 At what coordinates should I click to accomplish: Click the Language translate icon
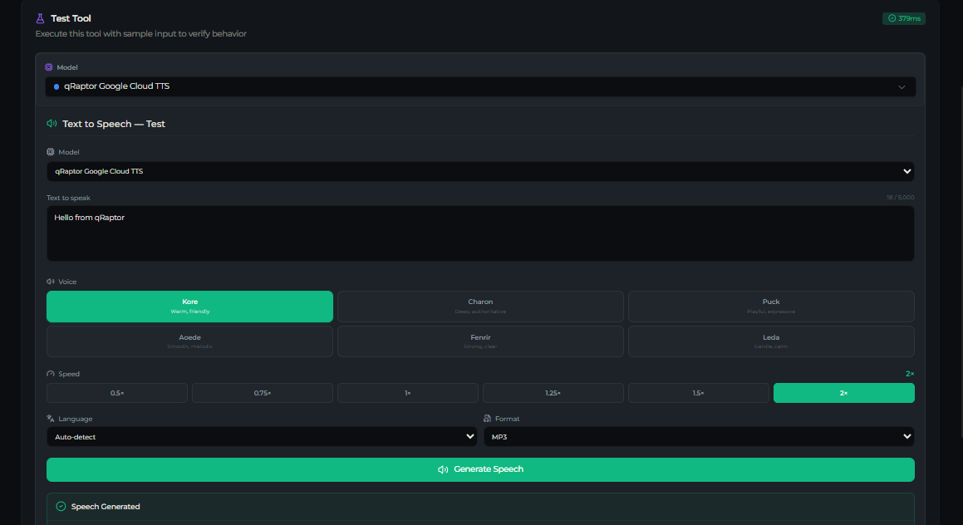pyautogui.click(x=51, y=418)
